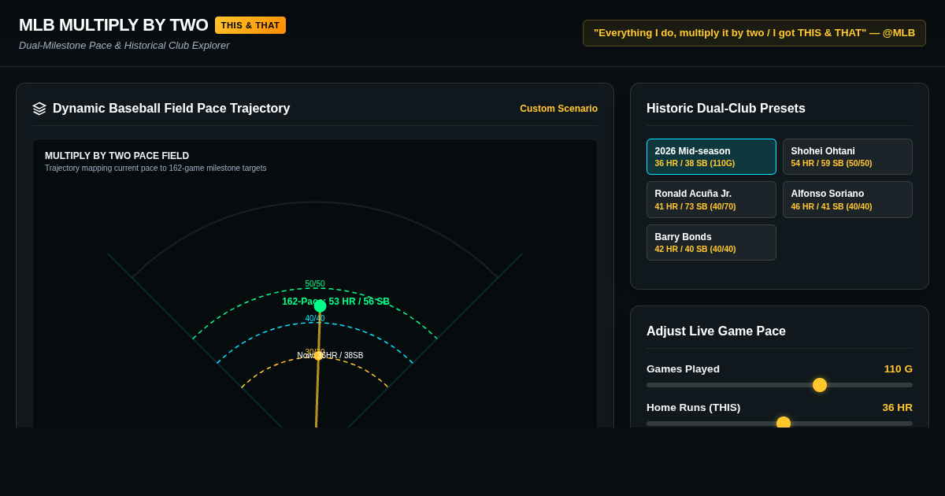The height and width of the screenshot is (496, 945).
Task: Click the Custom Scenario label
Action: (558, 109)
